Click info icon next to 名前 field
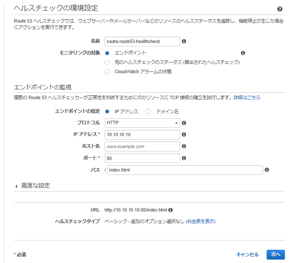The width and height of the screenshot is (293, 263). point(184,41)
